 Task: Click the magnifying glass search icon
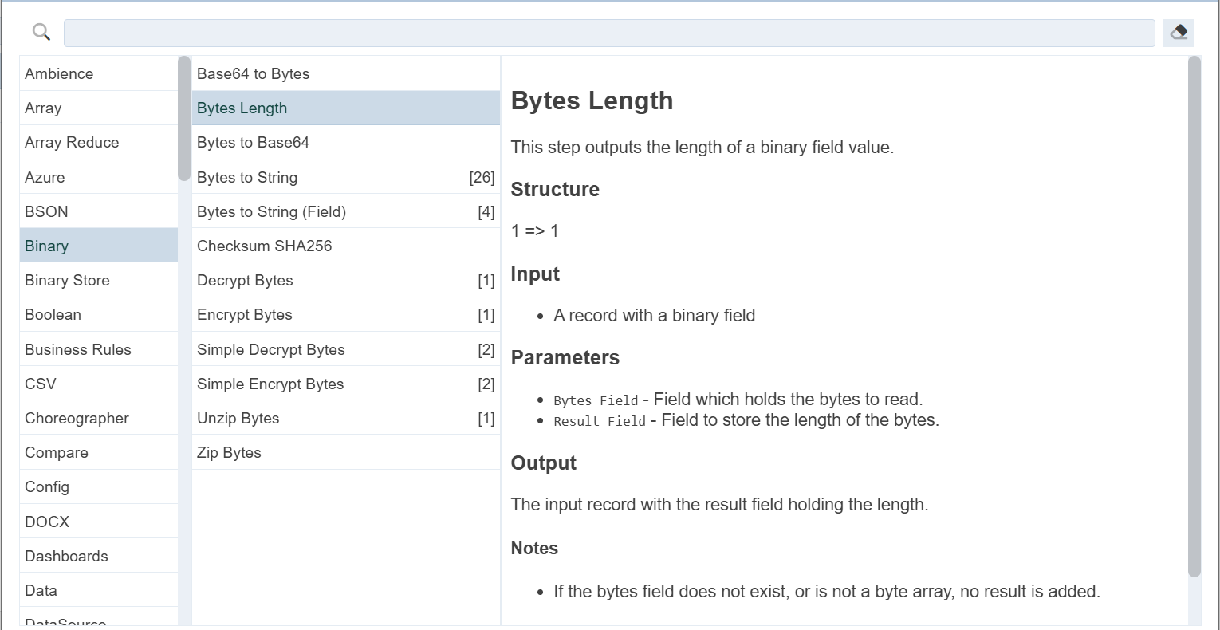pyautogui.click(x=41, y=32)
